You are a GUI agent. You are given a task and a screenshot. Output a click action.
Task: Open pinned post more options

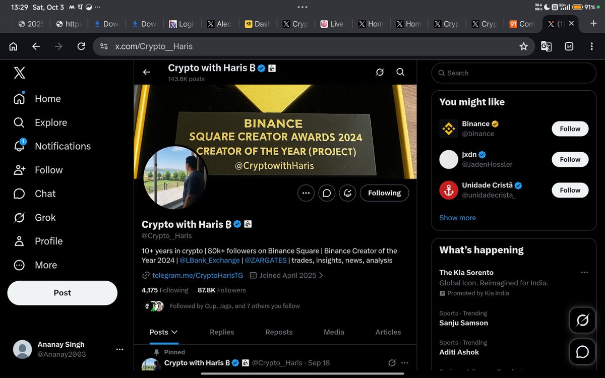pyautogui.click(x=405, y=363)
